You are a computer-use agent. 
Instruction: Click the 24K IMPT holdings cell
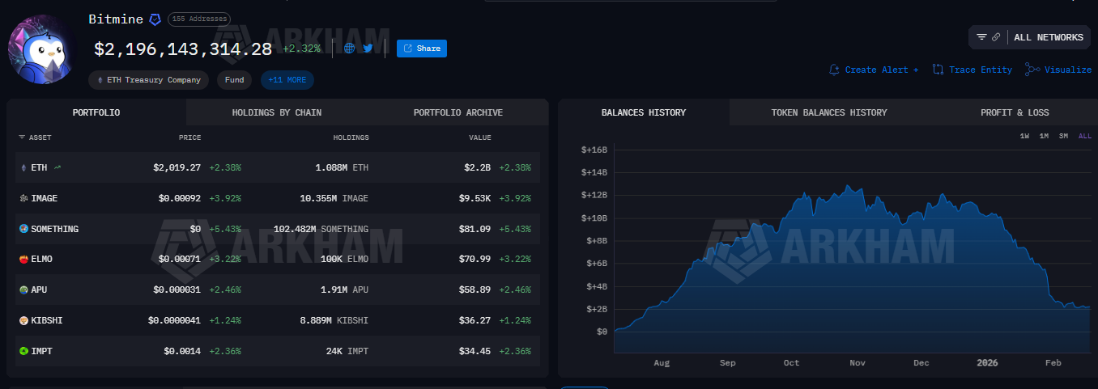coord(348,351)
